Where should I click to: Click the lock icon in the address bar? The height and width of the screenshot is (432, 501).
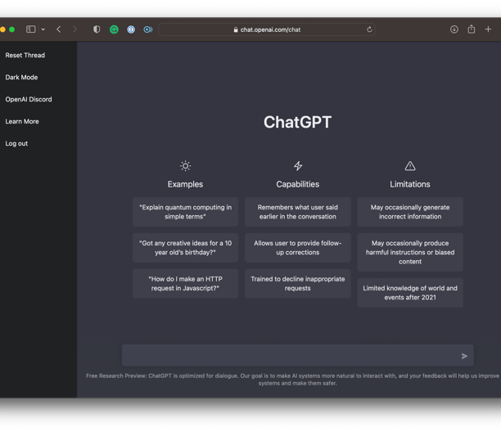click(236, 29)
